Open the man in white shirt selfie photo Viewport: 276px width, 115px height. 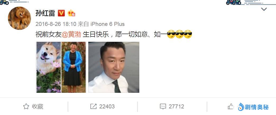tap(114, 67)
